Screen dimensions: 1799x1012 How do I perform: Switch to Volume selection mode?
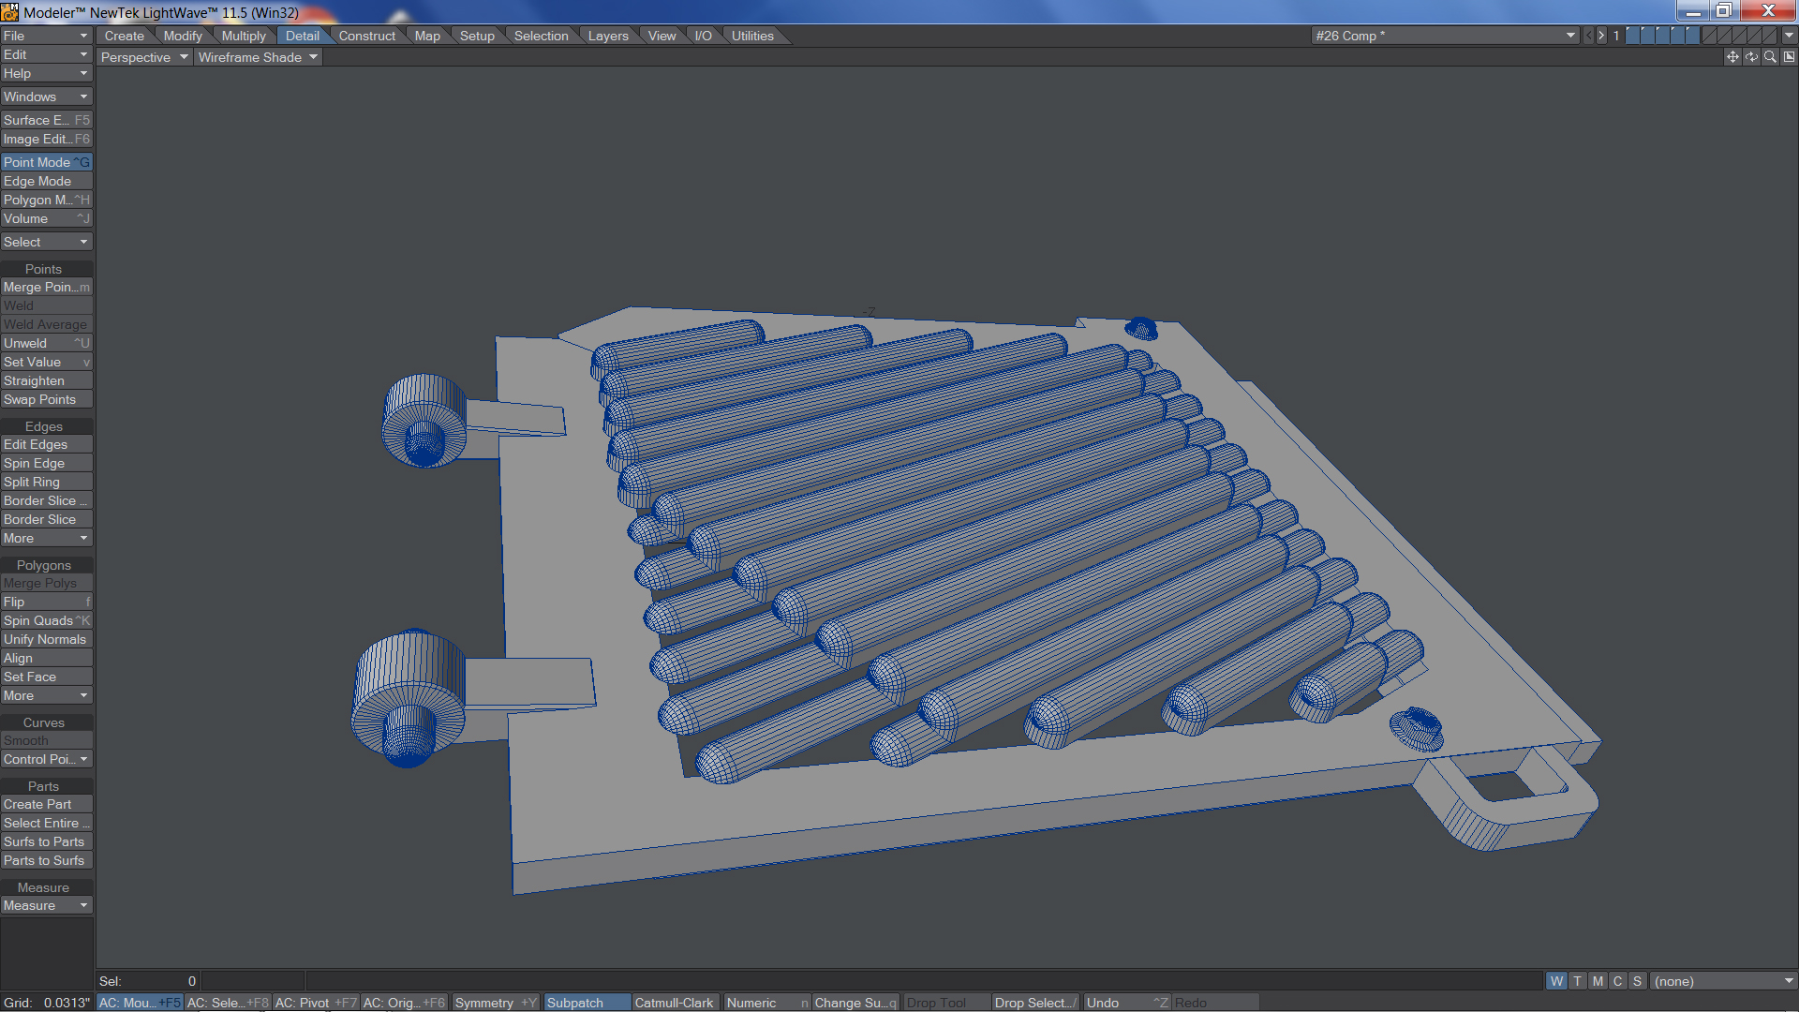pos(46,218)
